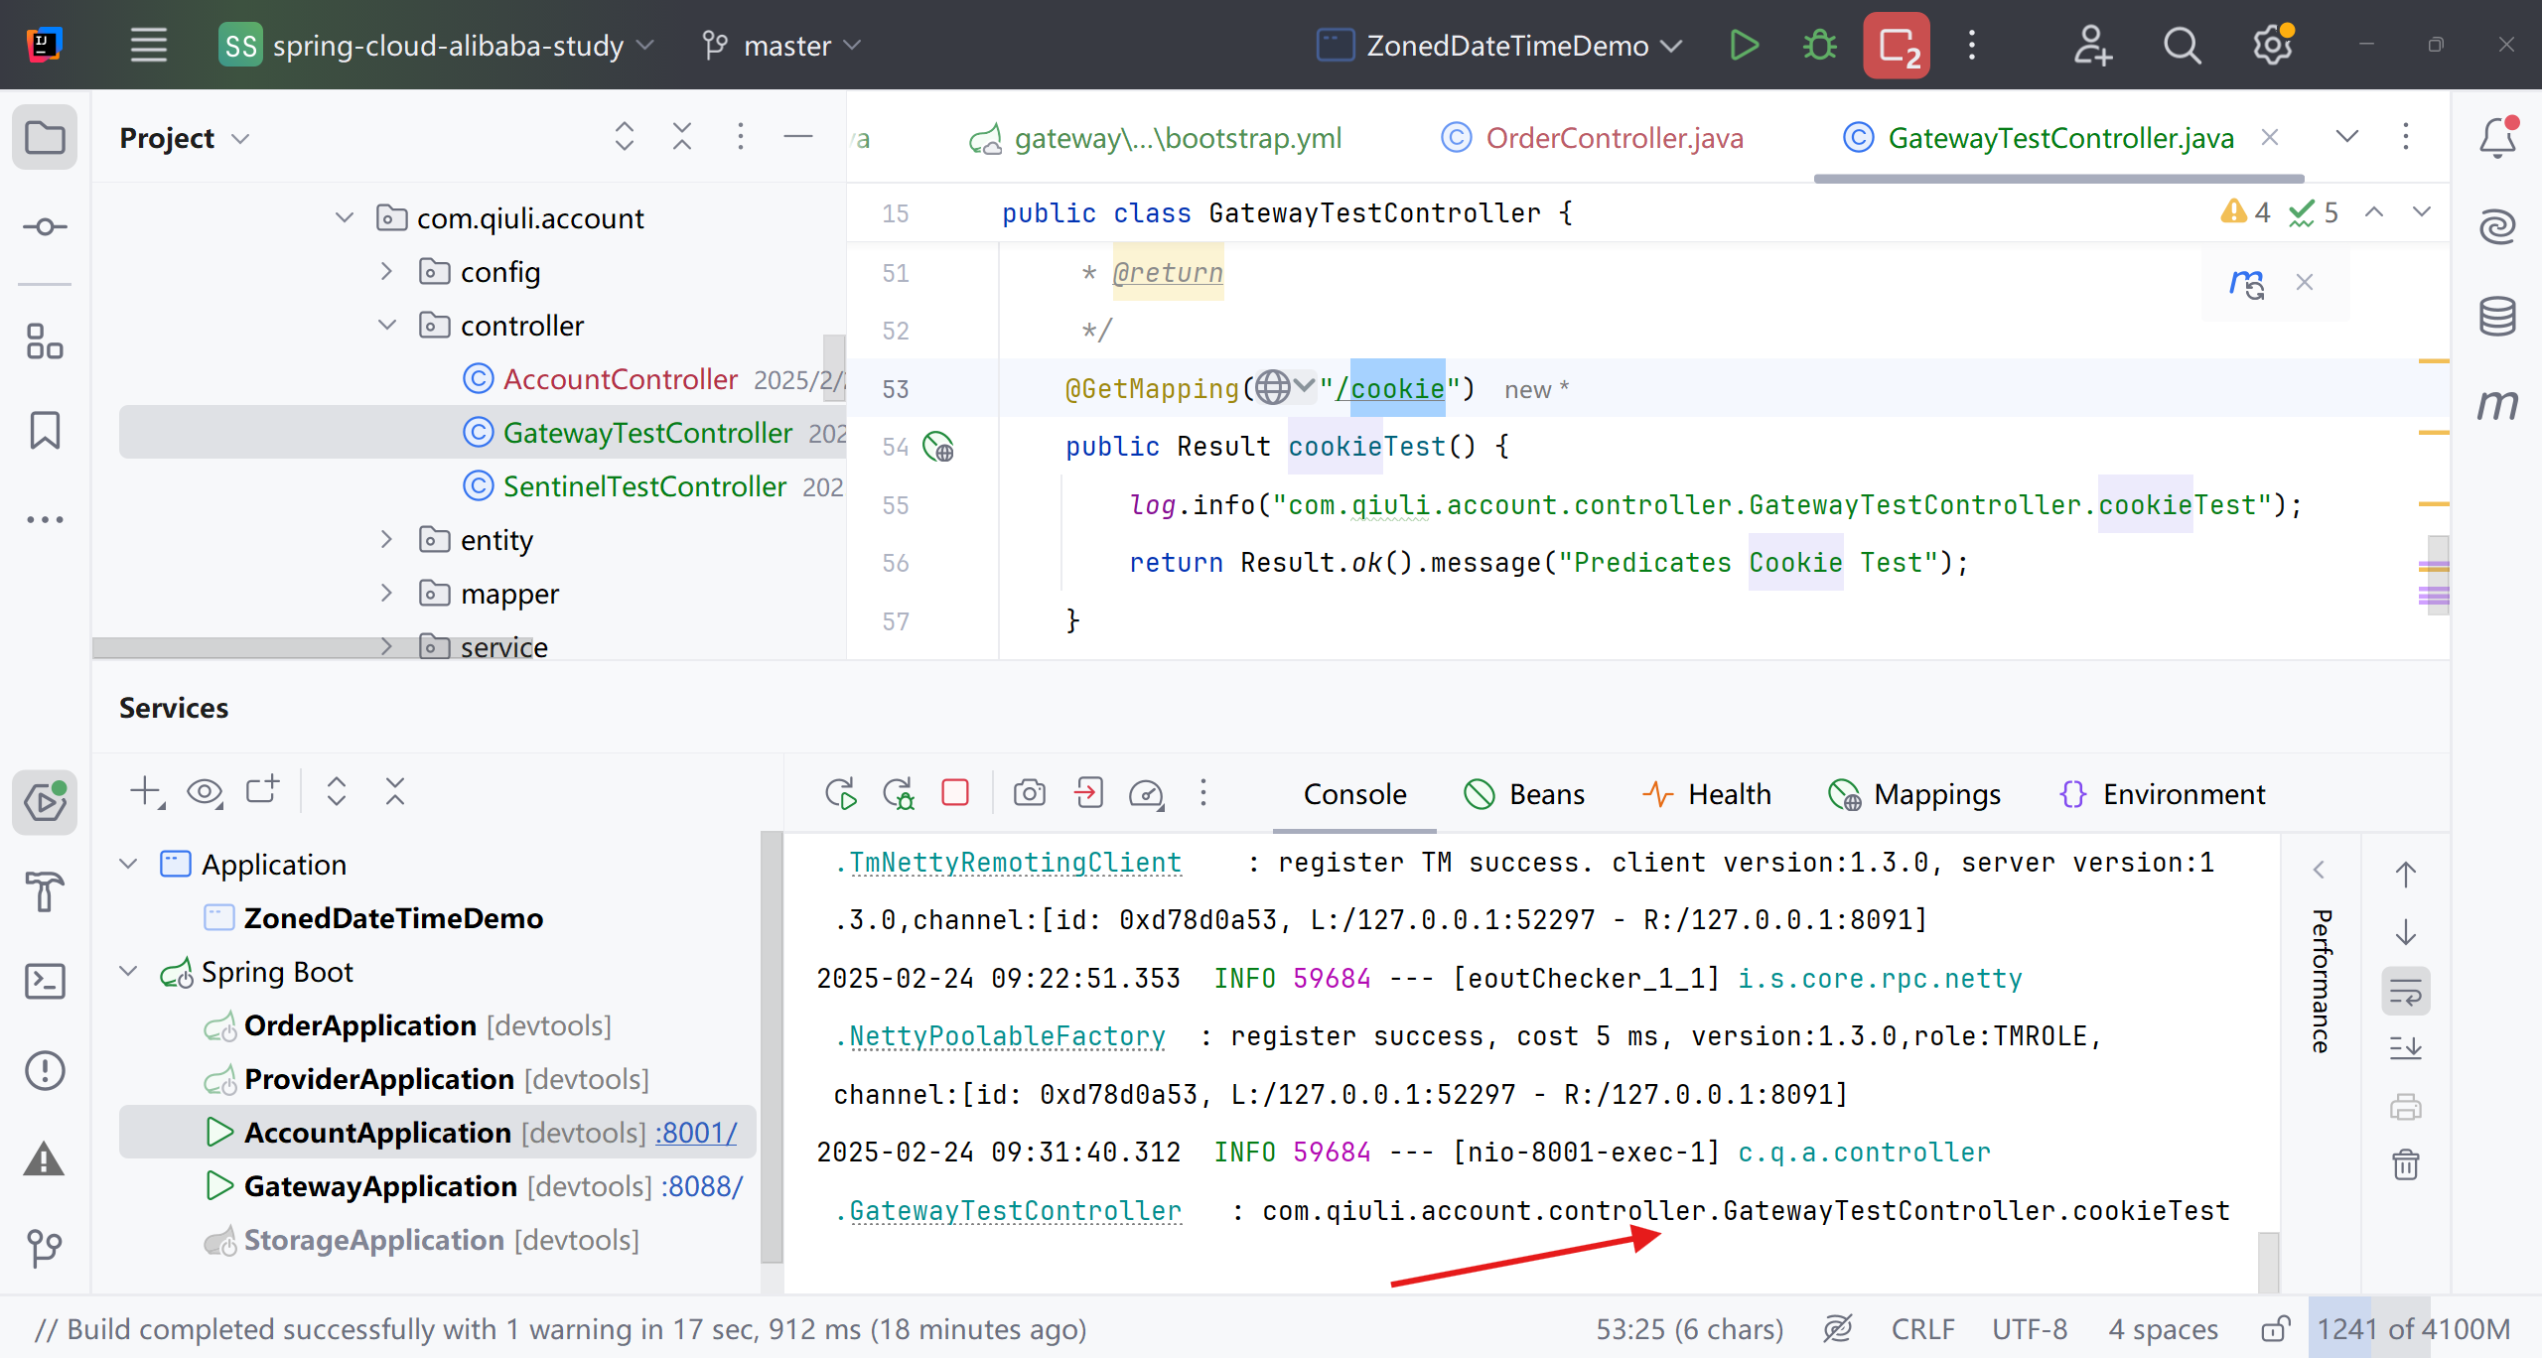Open the ZonedDateTimeDemo run configuration dropdown
The image size is (2542, 1358).
[x=1499, y=45]
